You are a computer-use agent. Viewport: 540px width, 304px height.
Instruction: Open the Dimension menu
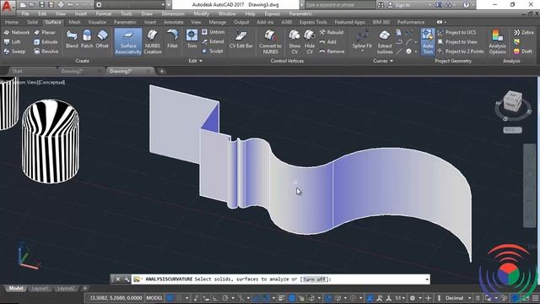(x=173, y=14)
